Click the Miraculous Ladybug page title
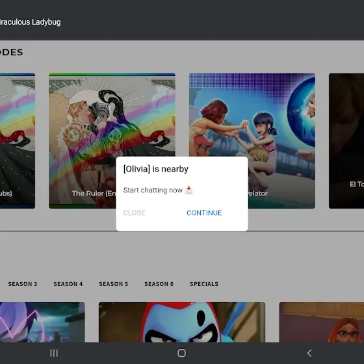The width and height of the screenshot is (364, 364). (31, 22)
